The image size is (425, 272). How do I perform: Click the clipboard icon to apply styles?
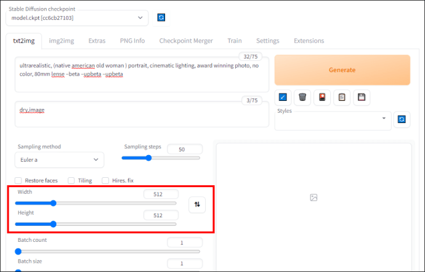(342, 97)
